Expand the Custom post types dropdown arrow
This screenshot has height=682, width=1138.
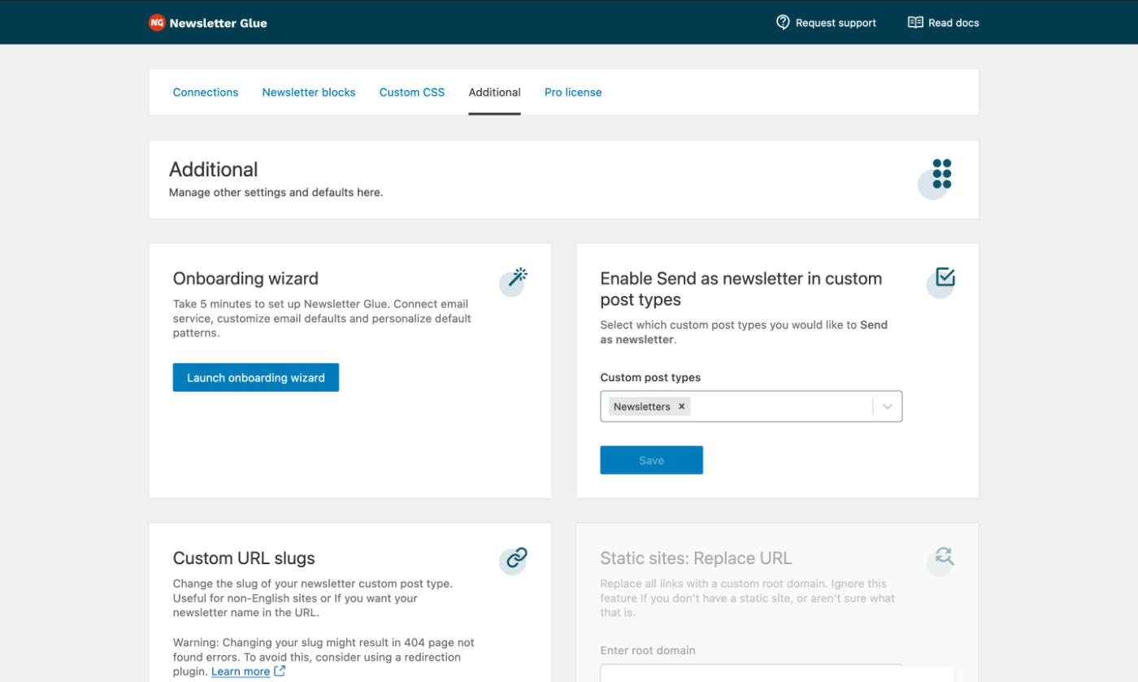(888, 406)
